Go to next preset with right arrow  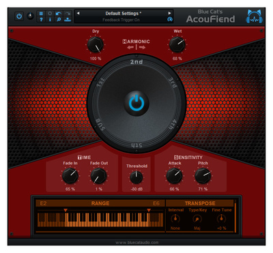click(169, 13)
